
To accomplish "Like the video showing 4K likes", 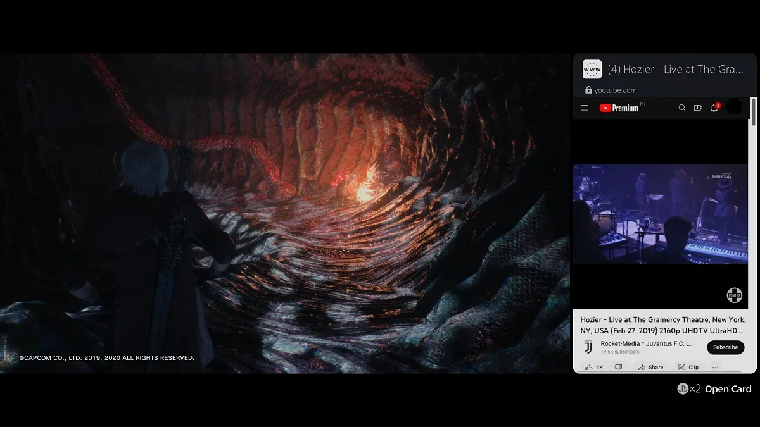I will pyautogui.click(x=594, y=368).
